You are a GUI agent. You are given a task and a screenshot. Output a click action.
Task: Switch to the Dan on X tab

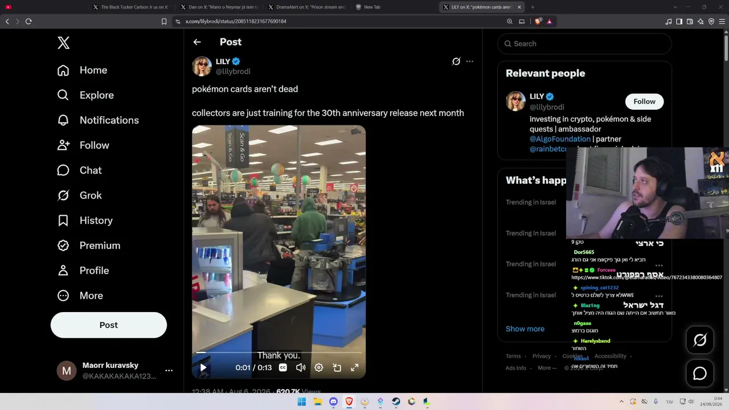[x=219, y=7]
